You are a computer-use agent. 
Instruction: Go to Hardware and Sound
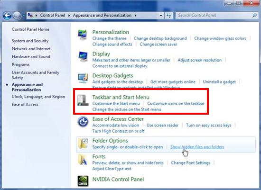(x=31, y=57)
